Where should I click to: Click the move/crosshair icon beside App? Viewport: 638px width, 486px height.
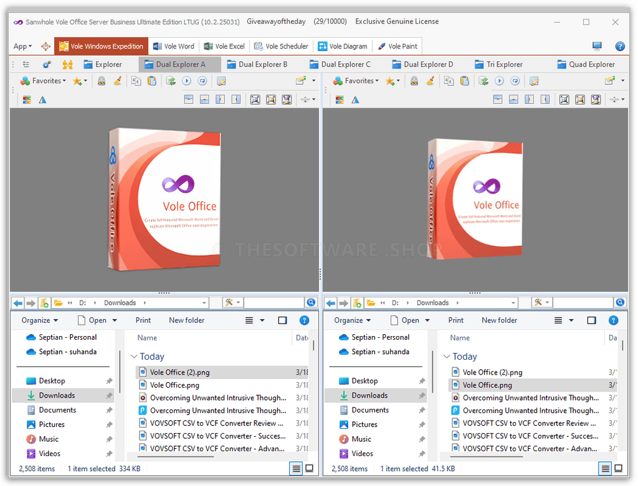pyautogui.click(x=45, y=46)
